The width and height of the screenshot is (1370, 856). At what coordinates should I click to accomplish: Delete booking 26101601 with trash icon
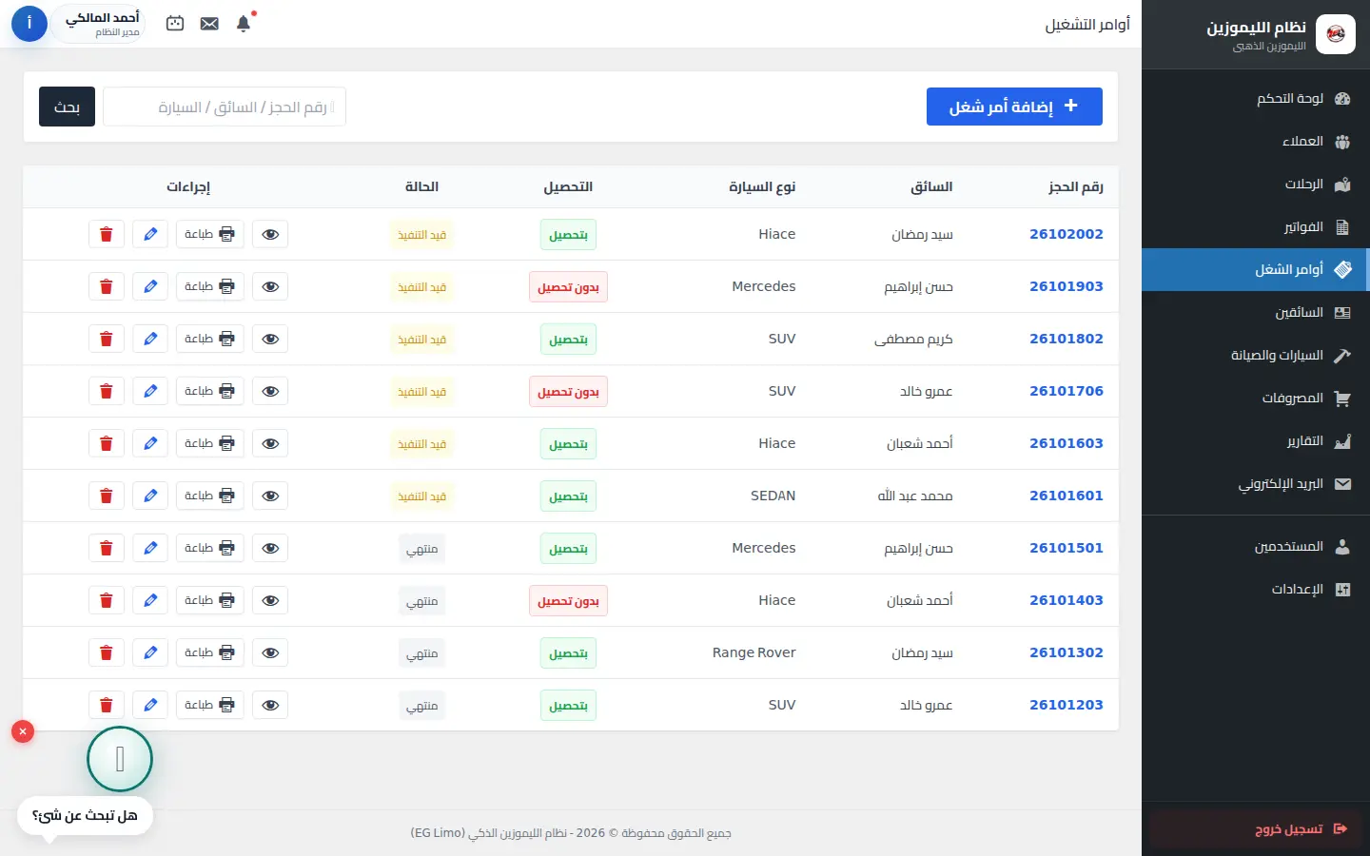pos(107,496)
